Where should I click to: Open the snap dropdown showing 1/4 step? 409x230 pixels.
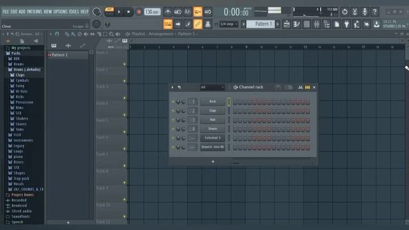pos(229,24)
